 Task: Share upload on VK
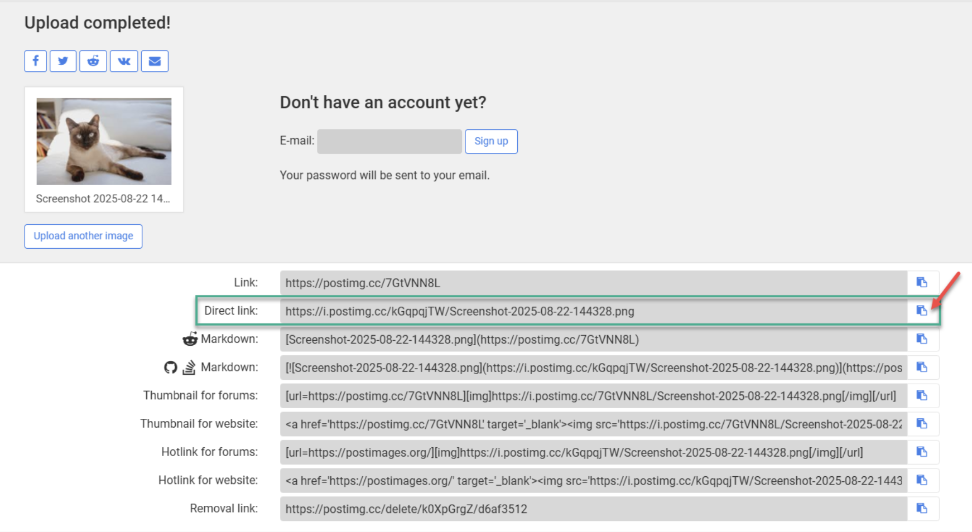click(x=124, y=61)
